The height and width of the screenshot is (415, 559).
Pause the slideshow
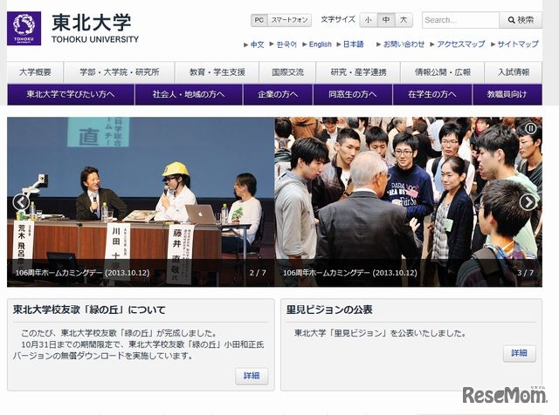coord(531,128)
